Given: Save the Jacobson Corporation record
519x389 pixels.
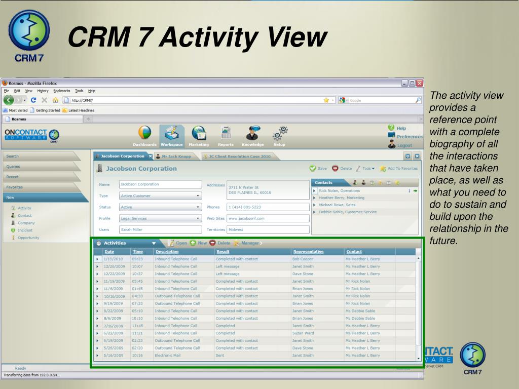Looking at the screenshot, I should pos(318,168).
